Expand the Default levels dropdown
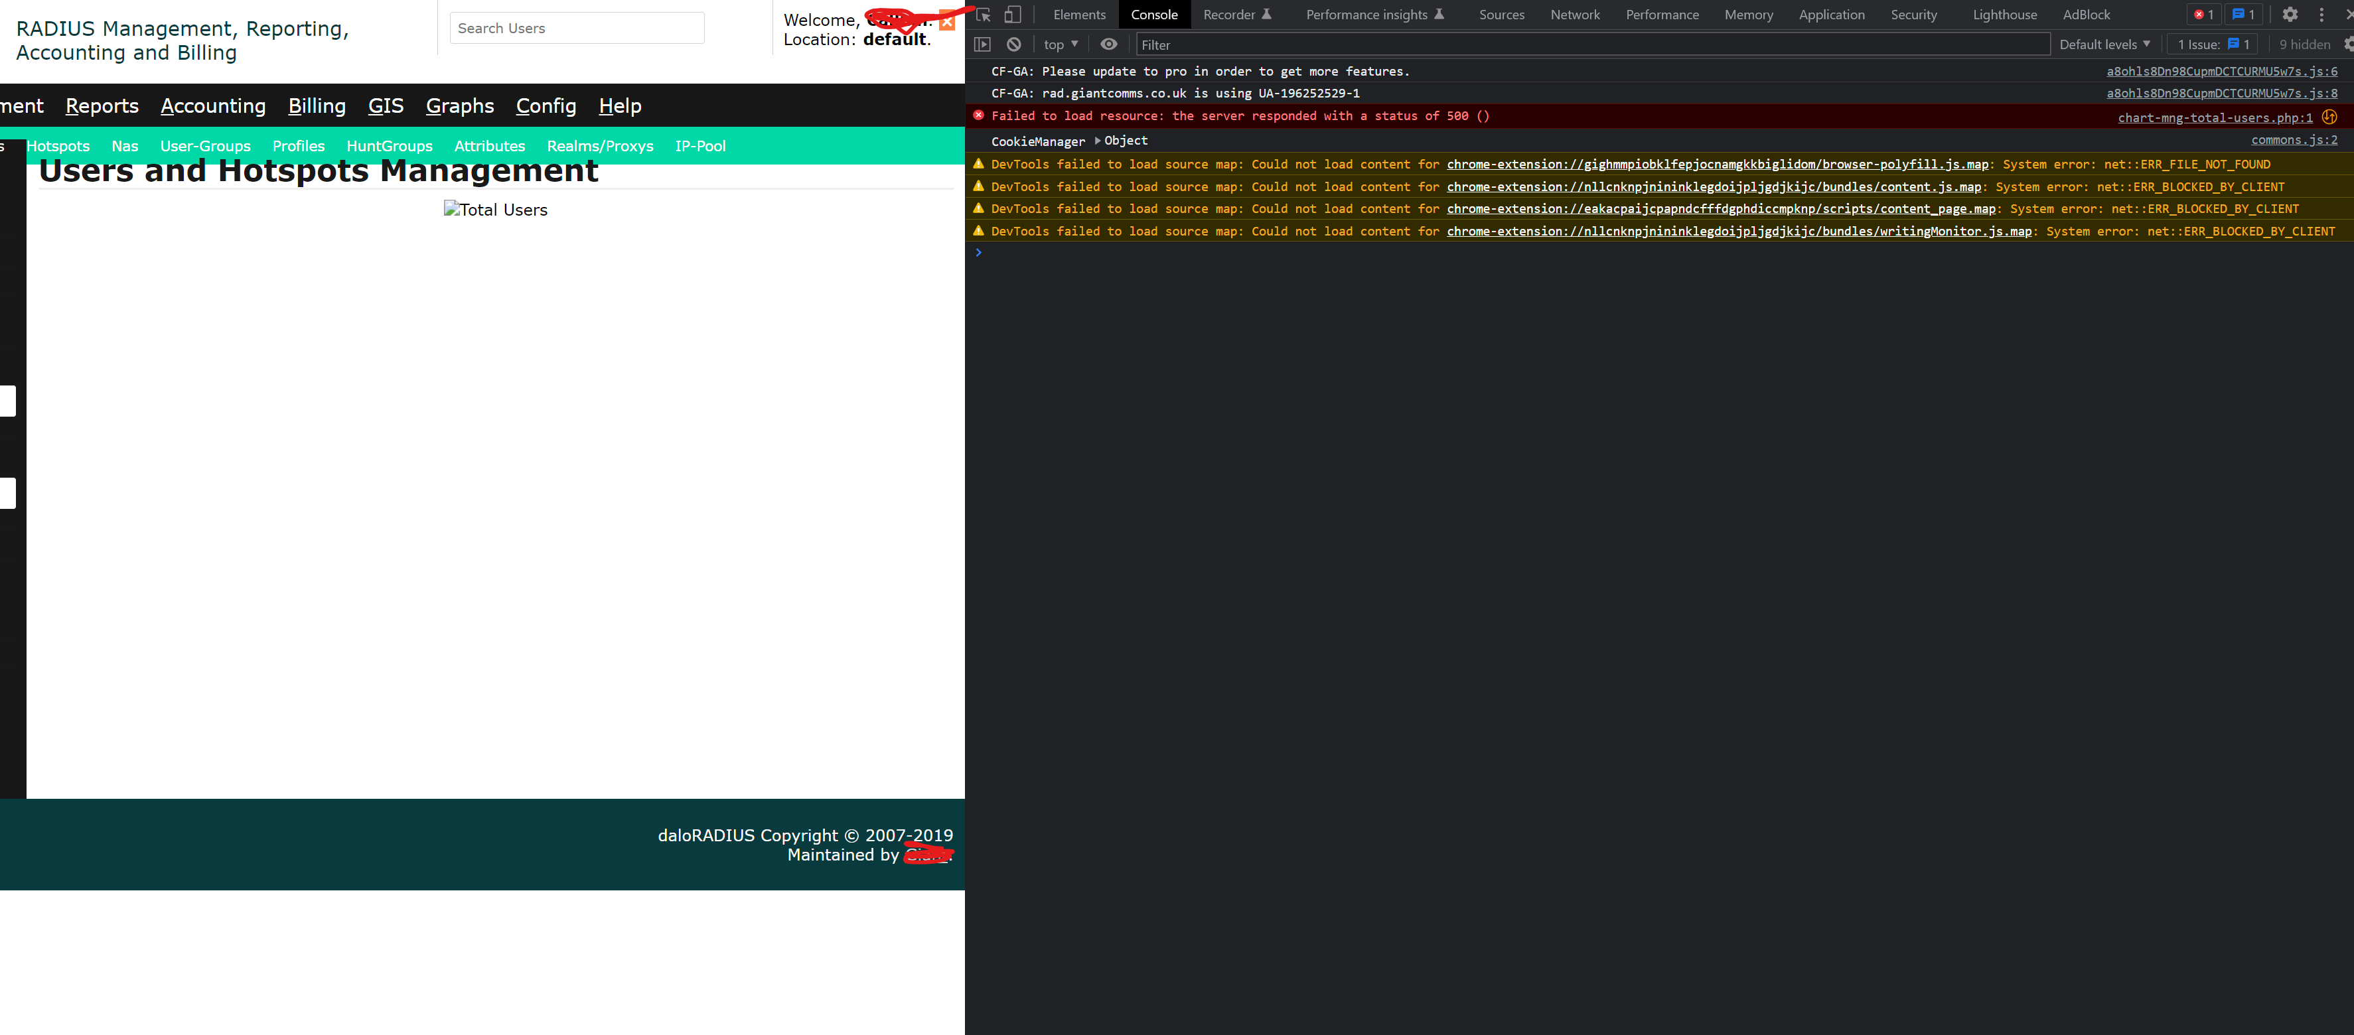Viewport: 2354px width, 1035px height. [2102, 44]
